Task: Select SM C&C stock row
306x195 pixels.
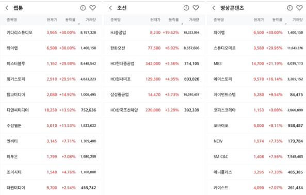Action: [x=256, y=157]
